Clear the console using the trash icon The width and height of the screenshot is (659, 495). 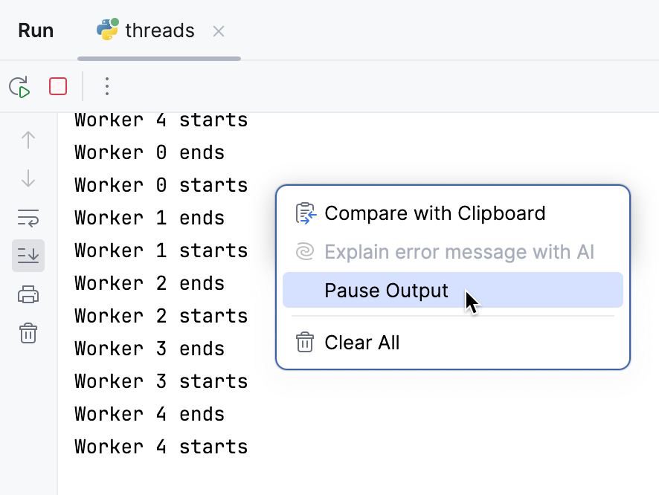(x=28, y=333)
